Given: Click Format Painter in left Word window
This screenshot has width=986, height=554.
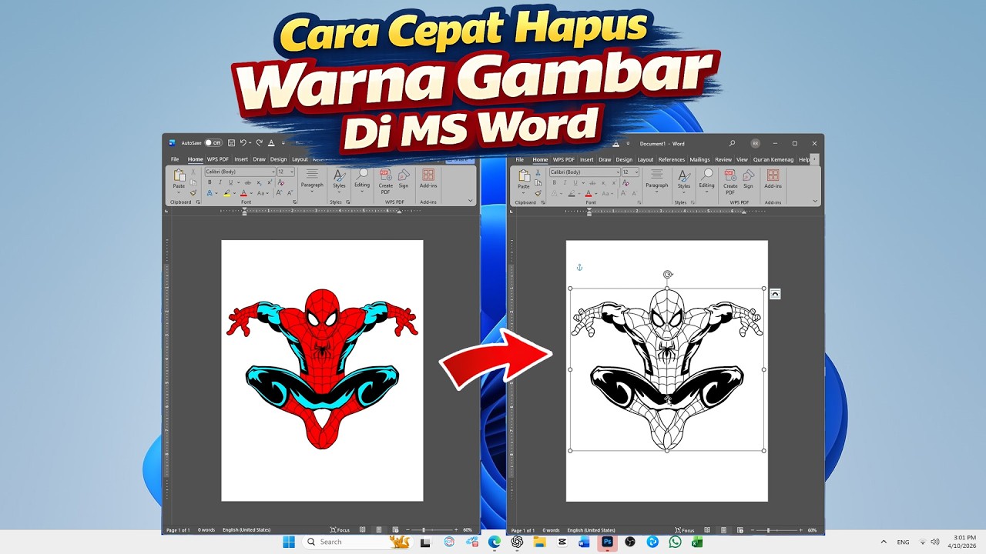Looking at the screenshot, I should tap(193, 193).
